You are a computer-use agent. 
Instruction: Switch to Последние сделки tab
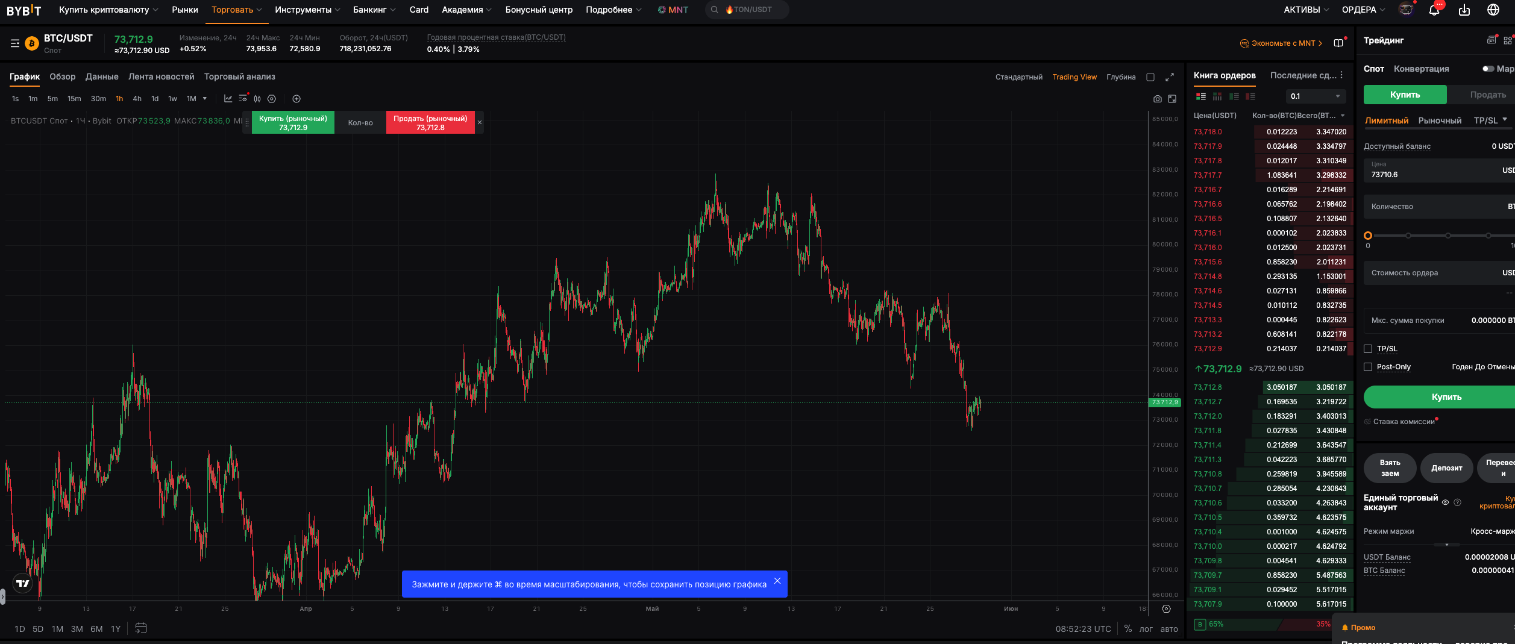point(1303,75)
